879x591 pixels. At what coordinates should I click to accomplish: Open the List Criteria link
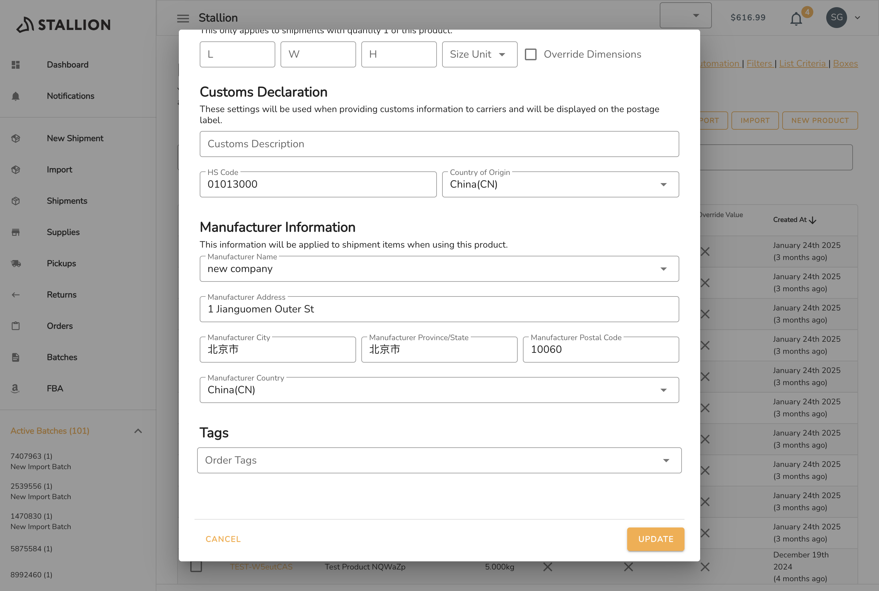pos(803,64)
